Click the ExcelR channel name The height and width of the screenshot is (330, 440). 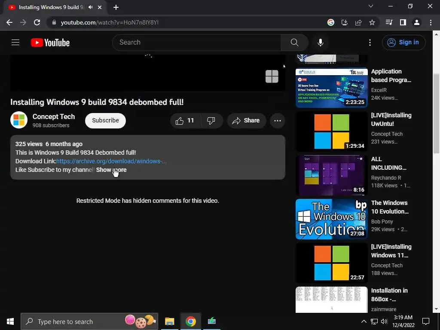click(379, 90)
